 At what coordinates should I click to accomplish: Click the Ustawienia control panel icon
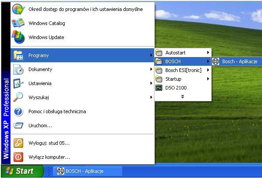coord(18,83)
